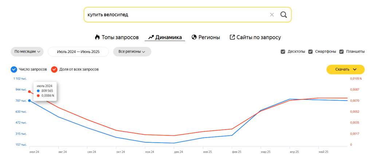Uncheck the Десктопы checkbox
This screenshot has width=373, height=159.
pyautogui.click(x=283, y=52)
